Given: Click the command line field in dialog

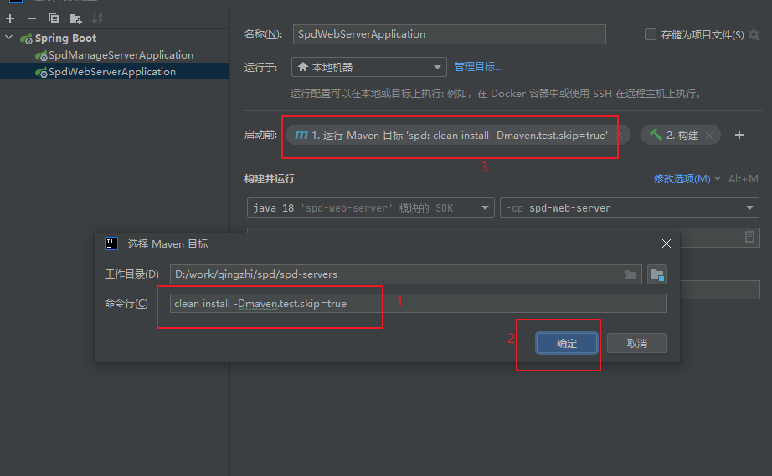Looking at the screenshot, I should click(419, 304).
